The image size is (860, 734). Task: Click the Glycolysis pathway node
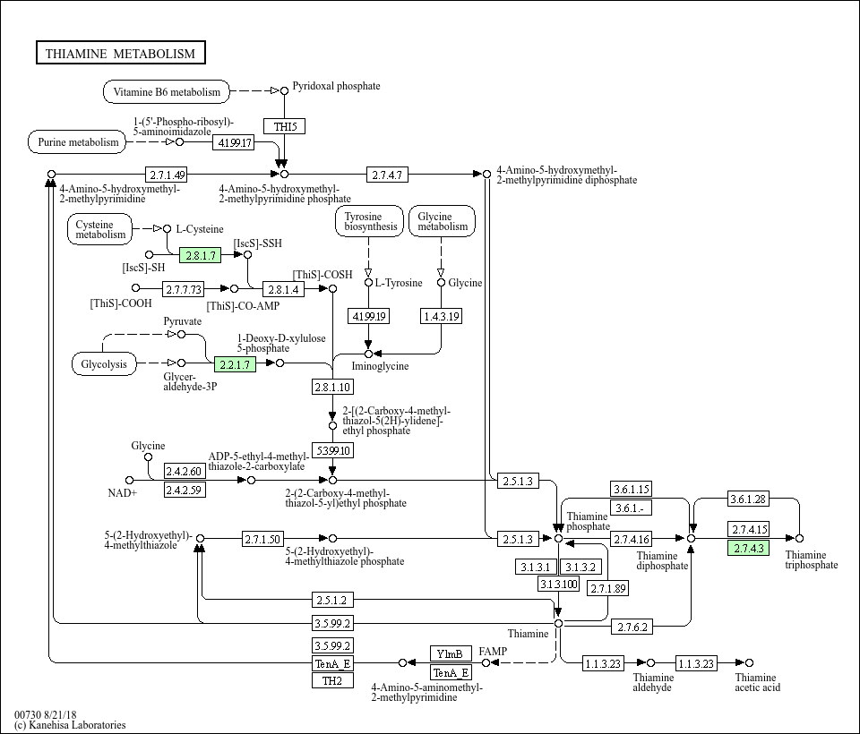point(104,364)
